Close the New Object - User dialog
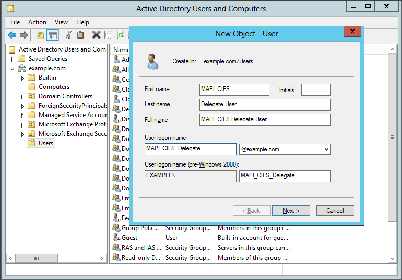 352,31
